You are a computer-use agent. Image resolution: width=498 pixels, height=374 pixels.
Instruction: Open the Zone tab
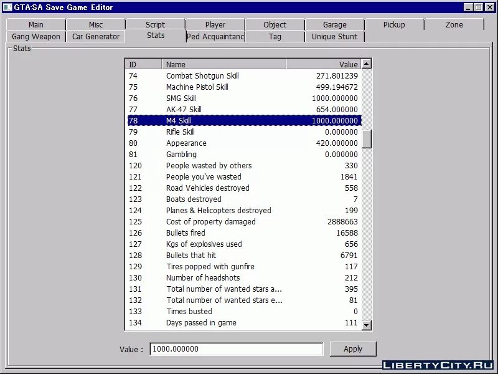click(x=454, y=24)
